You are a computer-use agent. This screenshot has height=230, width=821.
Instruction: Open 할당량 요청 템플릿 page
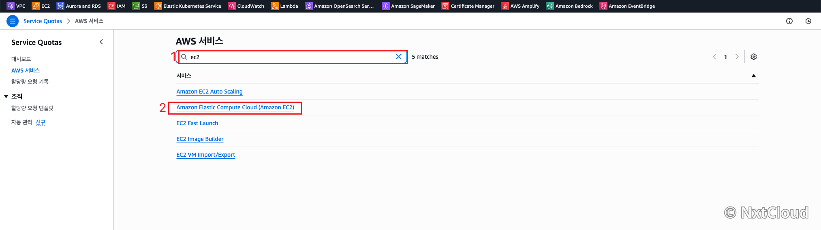pos(32,108)
